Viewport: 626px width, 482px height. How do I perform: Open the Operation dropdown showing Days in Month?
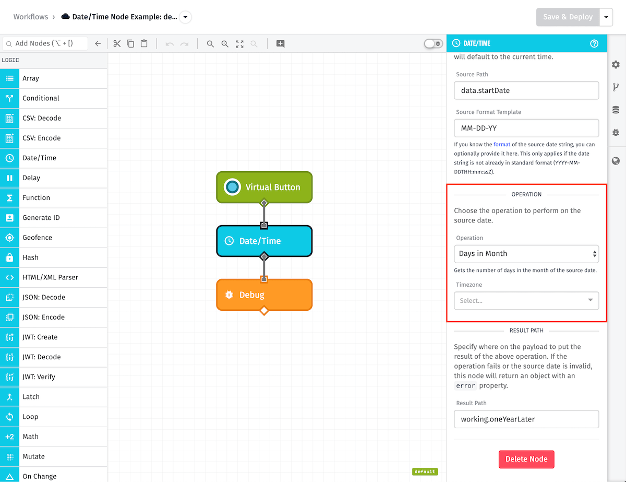pos(526,254)
